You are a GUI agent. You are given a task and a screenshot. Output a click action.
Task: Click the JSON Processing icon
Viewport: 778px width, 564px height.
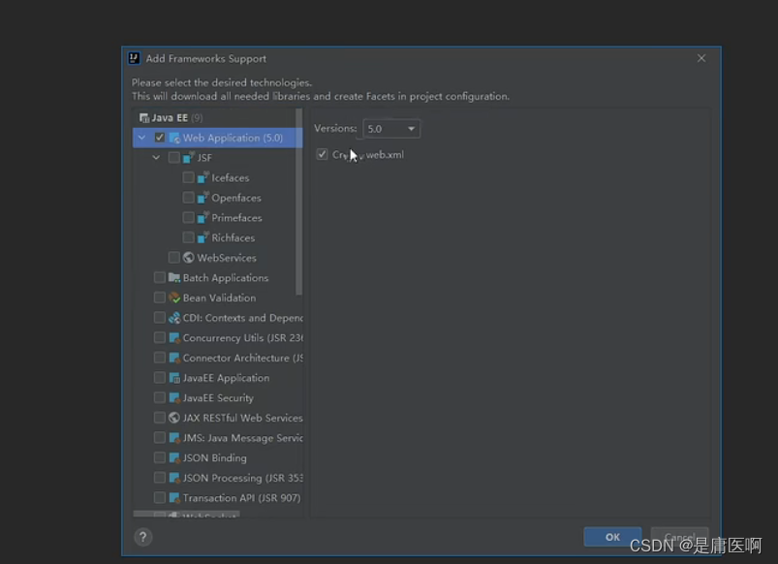point(174,478)
